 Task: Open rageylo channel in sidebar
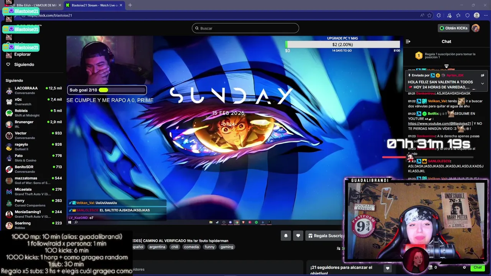pyautogui.click(x=34, y=146)
